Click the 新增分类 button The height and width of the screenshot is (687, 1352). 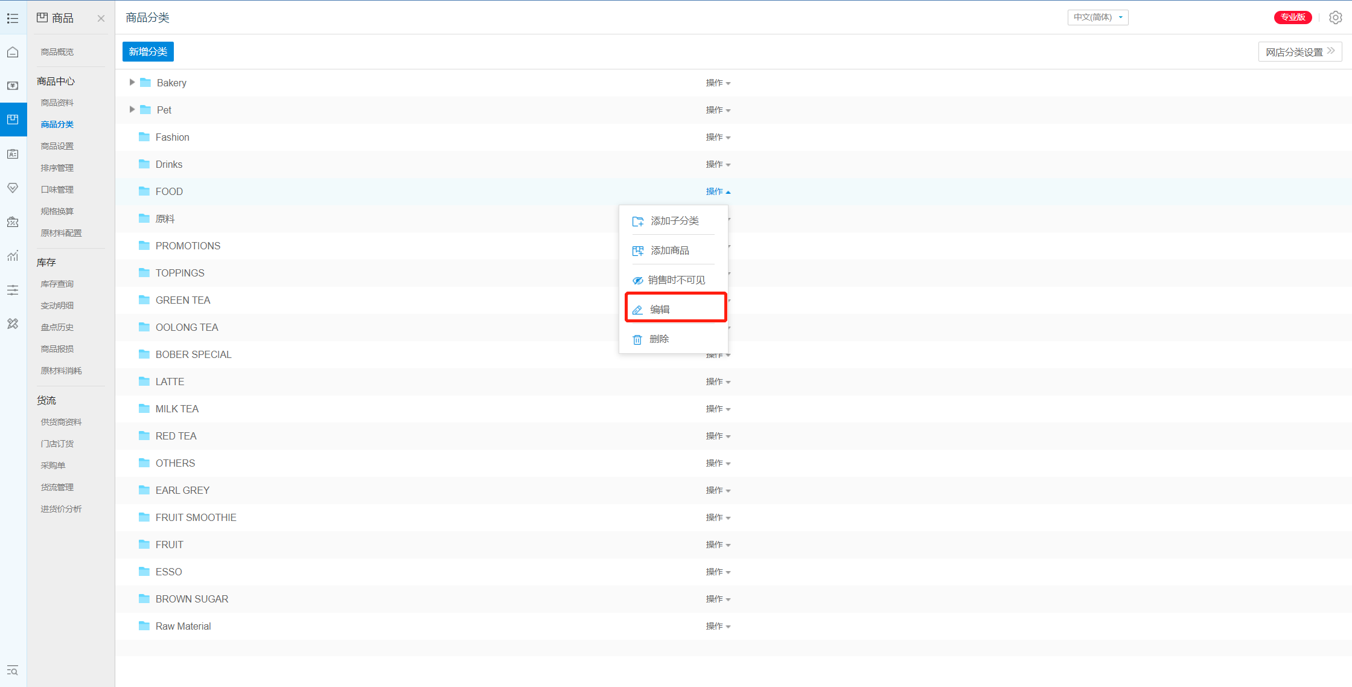(148, 52)
